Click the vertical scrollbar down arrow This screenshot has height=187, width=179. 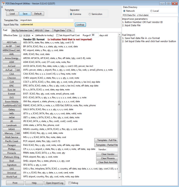[x=119, y=178]
